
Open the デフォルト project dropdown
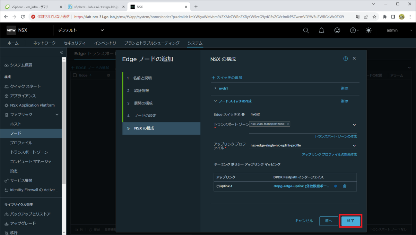click(x=81, y=30)
